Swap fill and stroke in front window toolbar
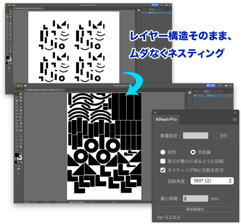The width and height of the screenshot is (241, 224). click(x=21, y=154)
